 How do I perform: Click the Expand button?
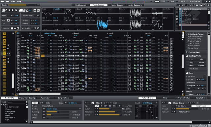pos(201,65)
